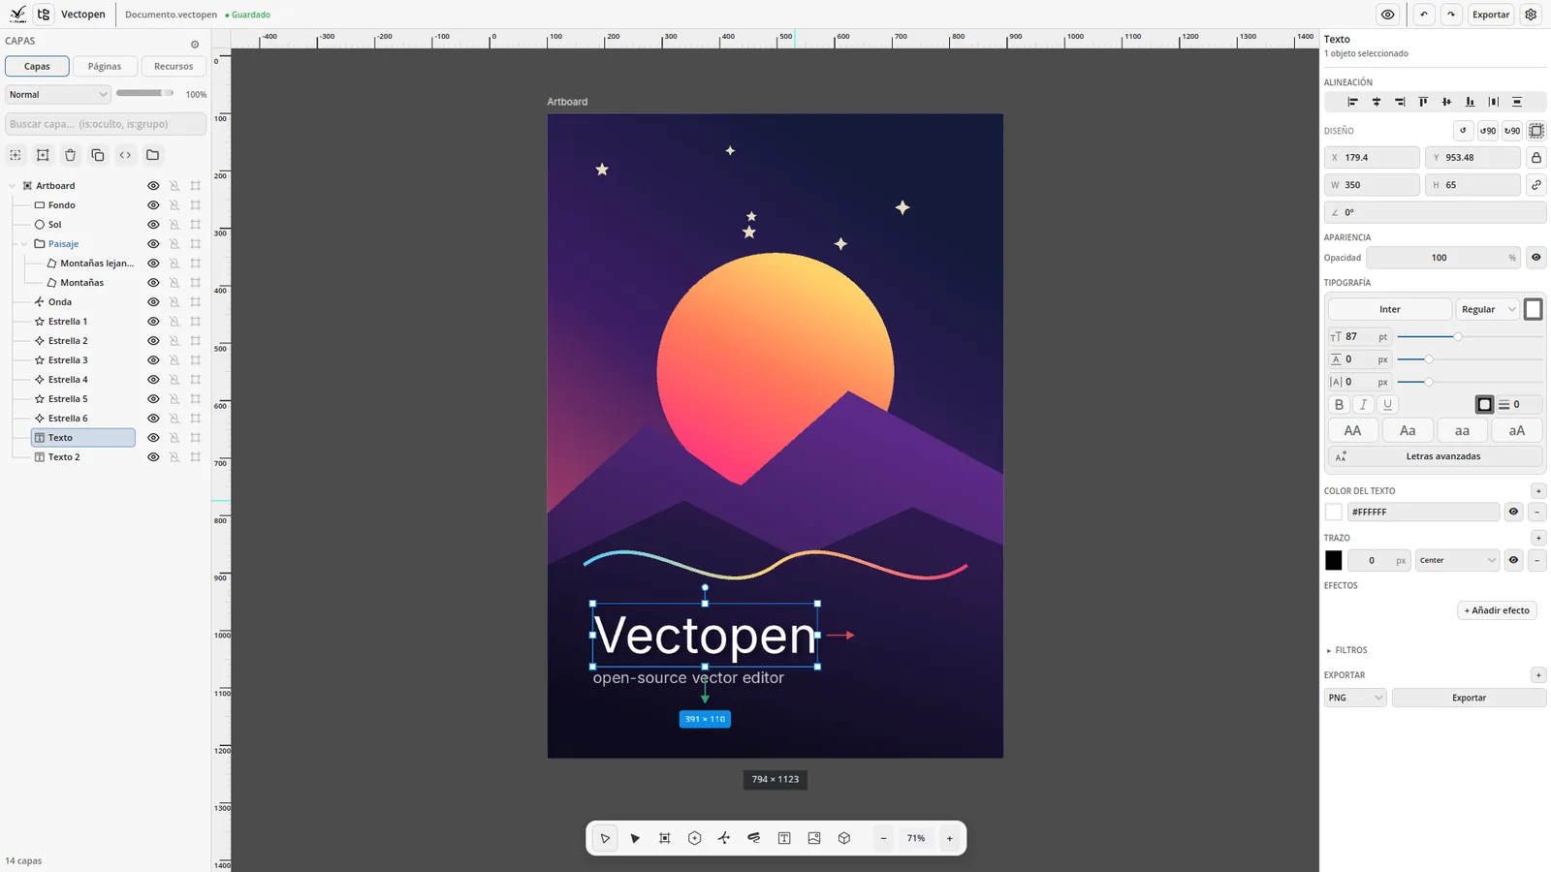Click the delete layer trash icon
This screenshot has width=1551, height=872.
coord(70,155)
